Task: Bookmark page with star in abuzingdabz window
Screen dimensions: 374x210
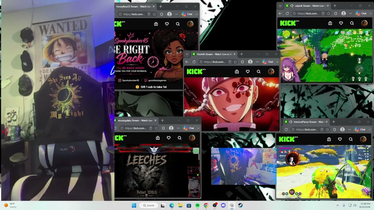Action: (x=156, y=128)
